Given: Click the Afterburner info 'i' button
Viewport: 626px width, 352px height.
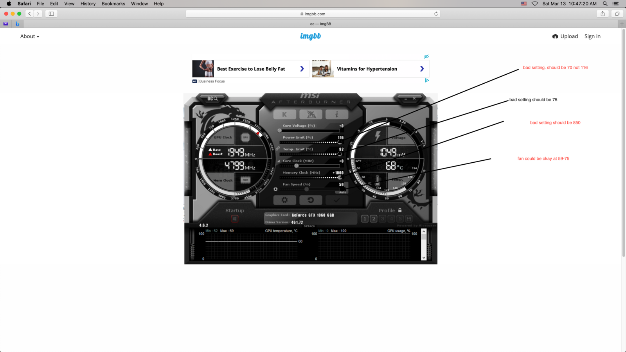Looking at the screenshot, I should [x=337, y=115].
